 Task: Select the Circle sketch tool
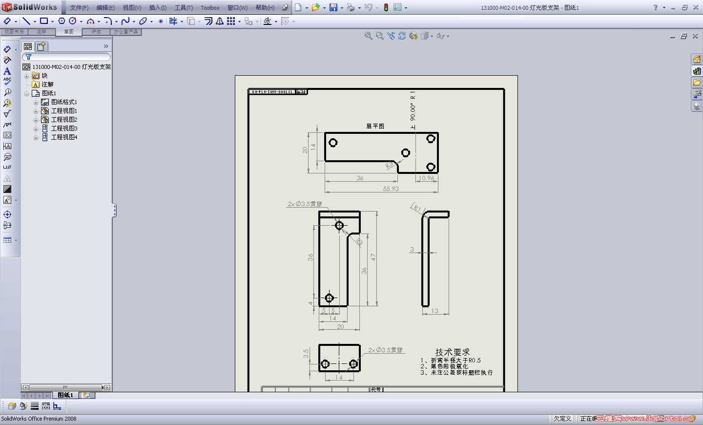[73, 21]
